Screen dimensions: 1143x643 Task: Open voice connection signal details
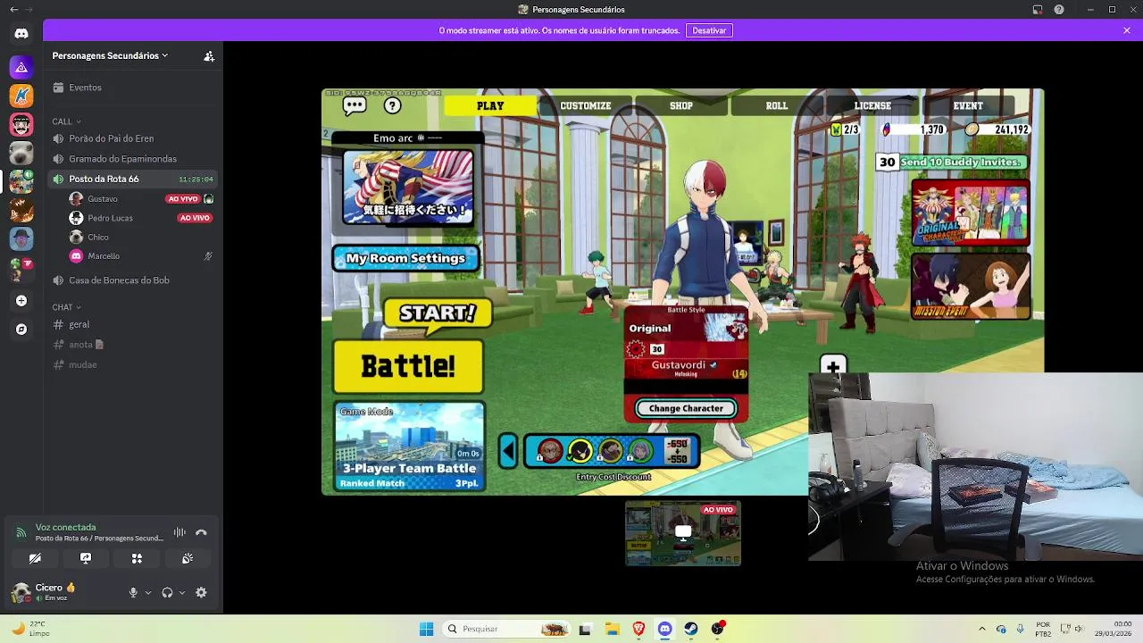tap(21, 532)
